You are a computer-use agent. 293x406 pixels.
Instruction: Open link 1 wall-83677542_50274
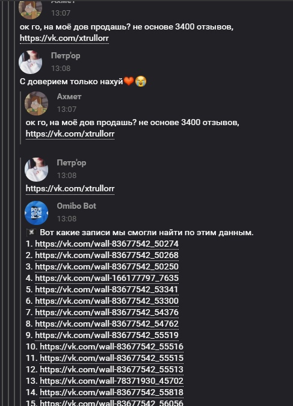tap(106, 244)
